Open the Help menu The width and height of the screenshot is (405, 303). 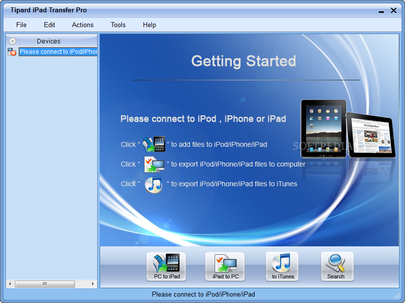coord(149,25)
